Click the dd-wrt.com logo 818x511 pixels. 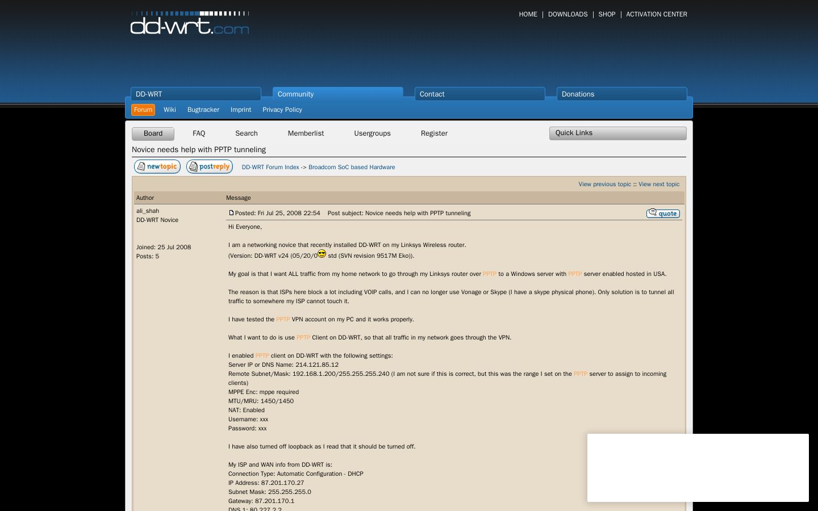point(190,23)
